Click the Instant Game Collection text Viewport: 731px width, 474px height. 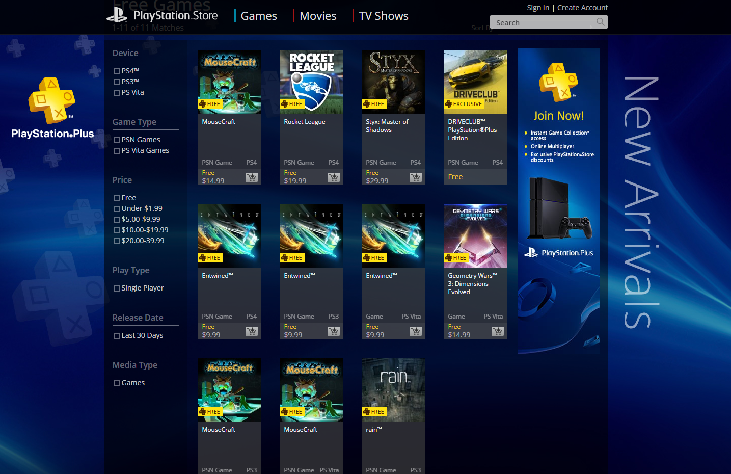560,135
